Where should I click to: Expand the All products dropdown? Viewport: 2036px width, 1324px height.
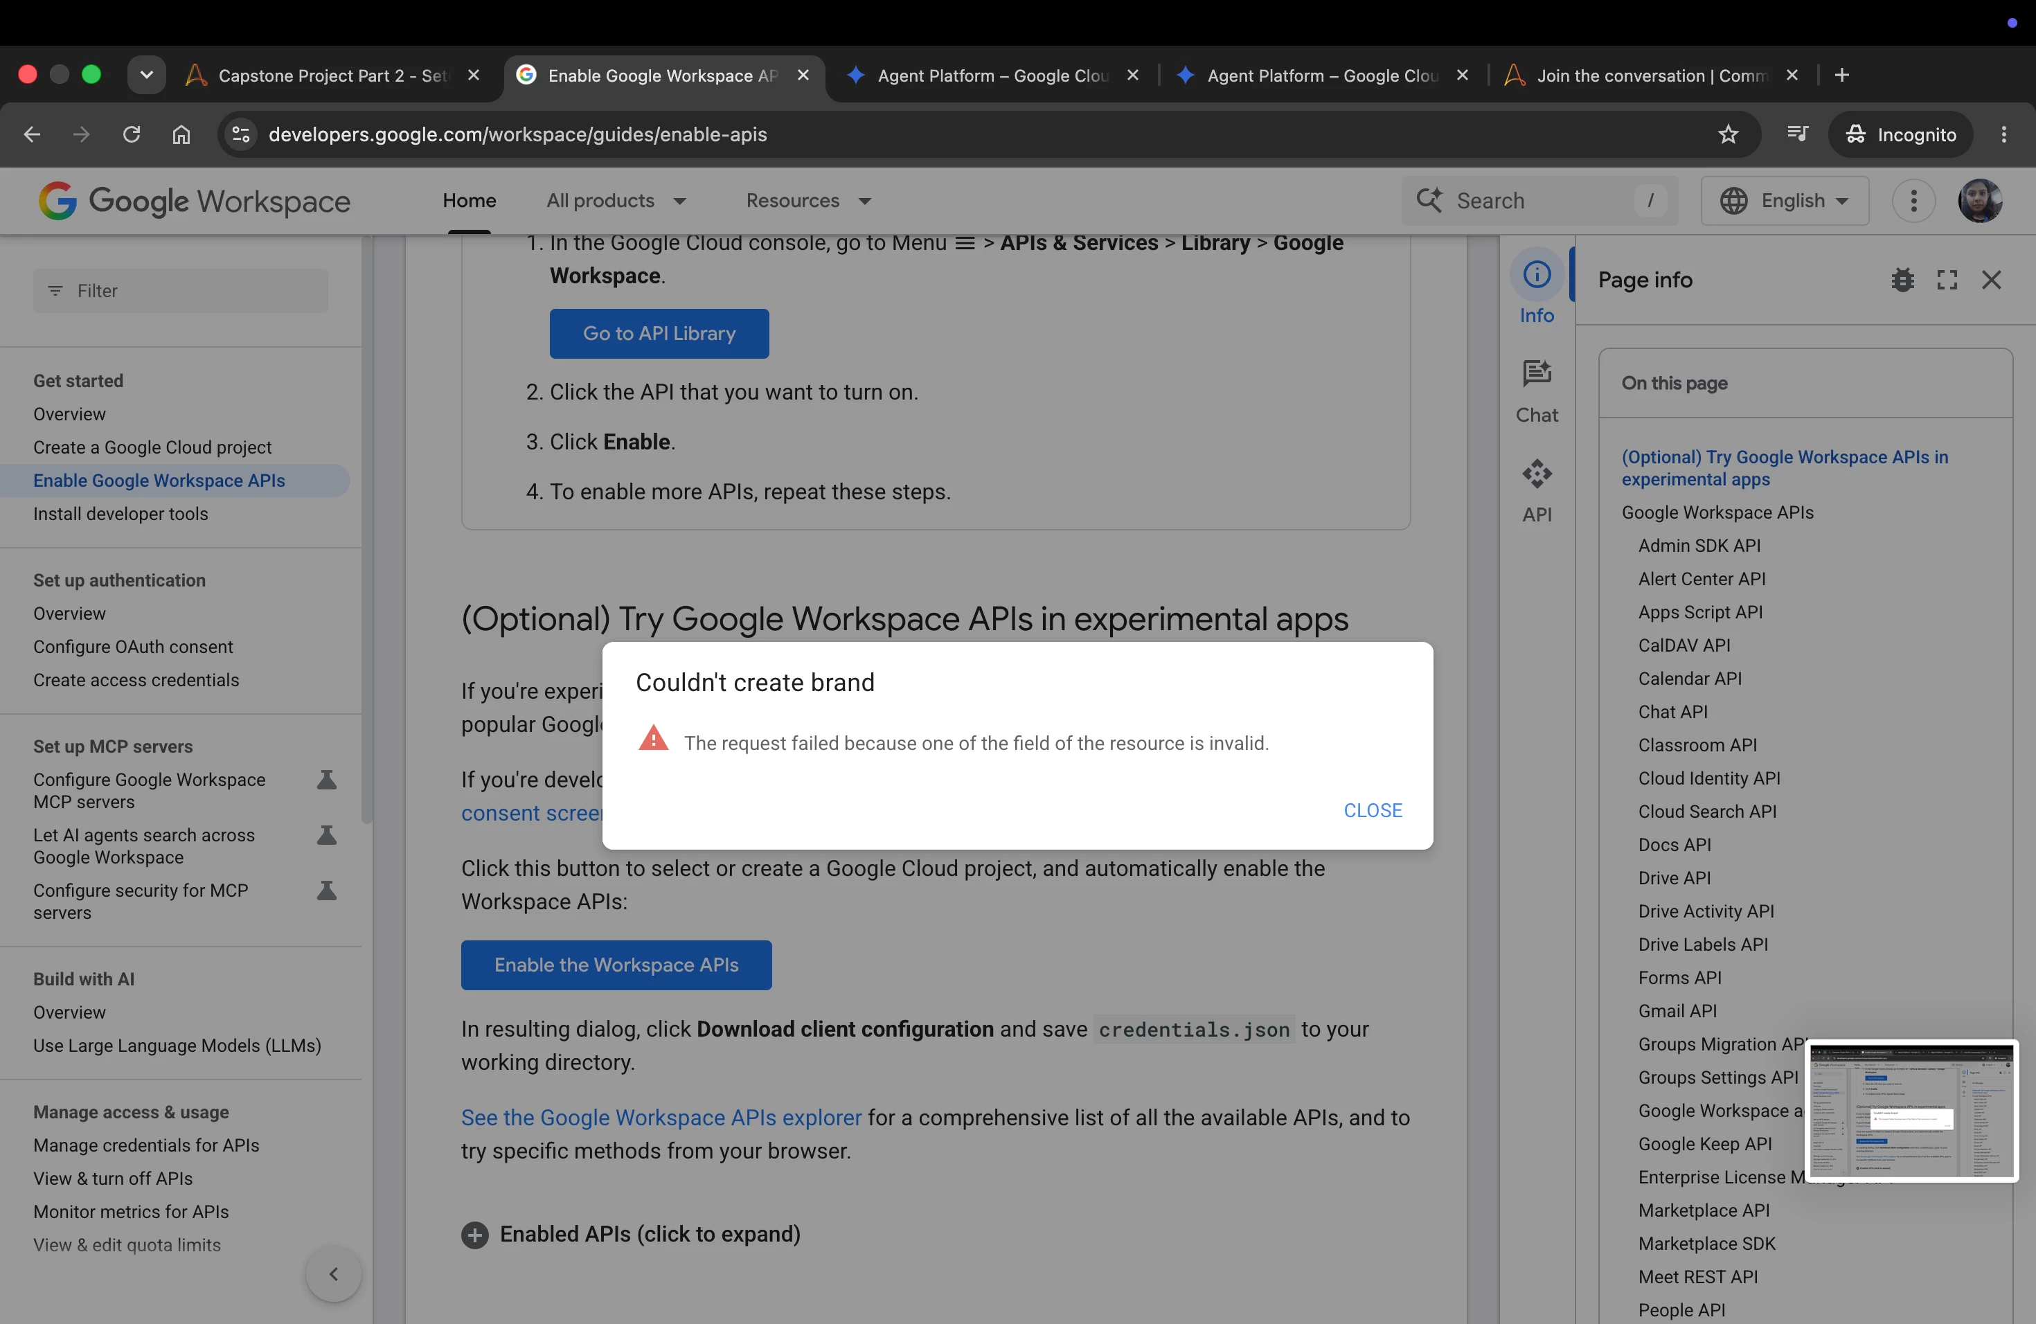pyautogui.click(x=616, y=201)
